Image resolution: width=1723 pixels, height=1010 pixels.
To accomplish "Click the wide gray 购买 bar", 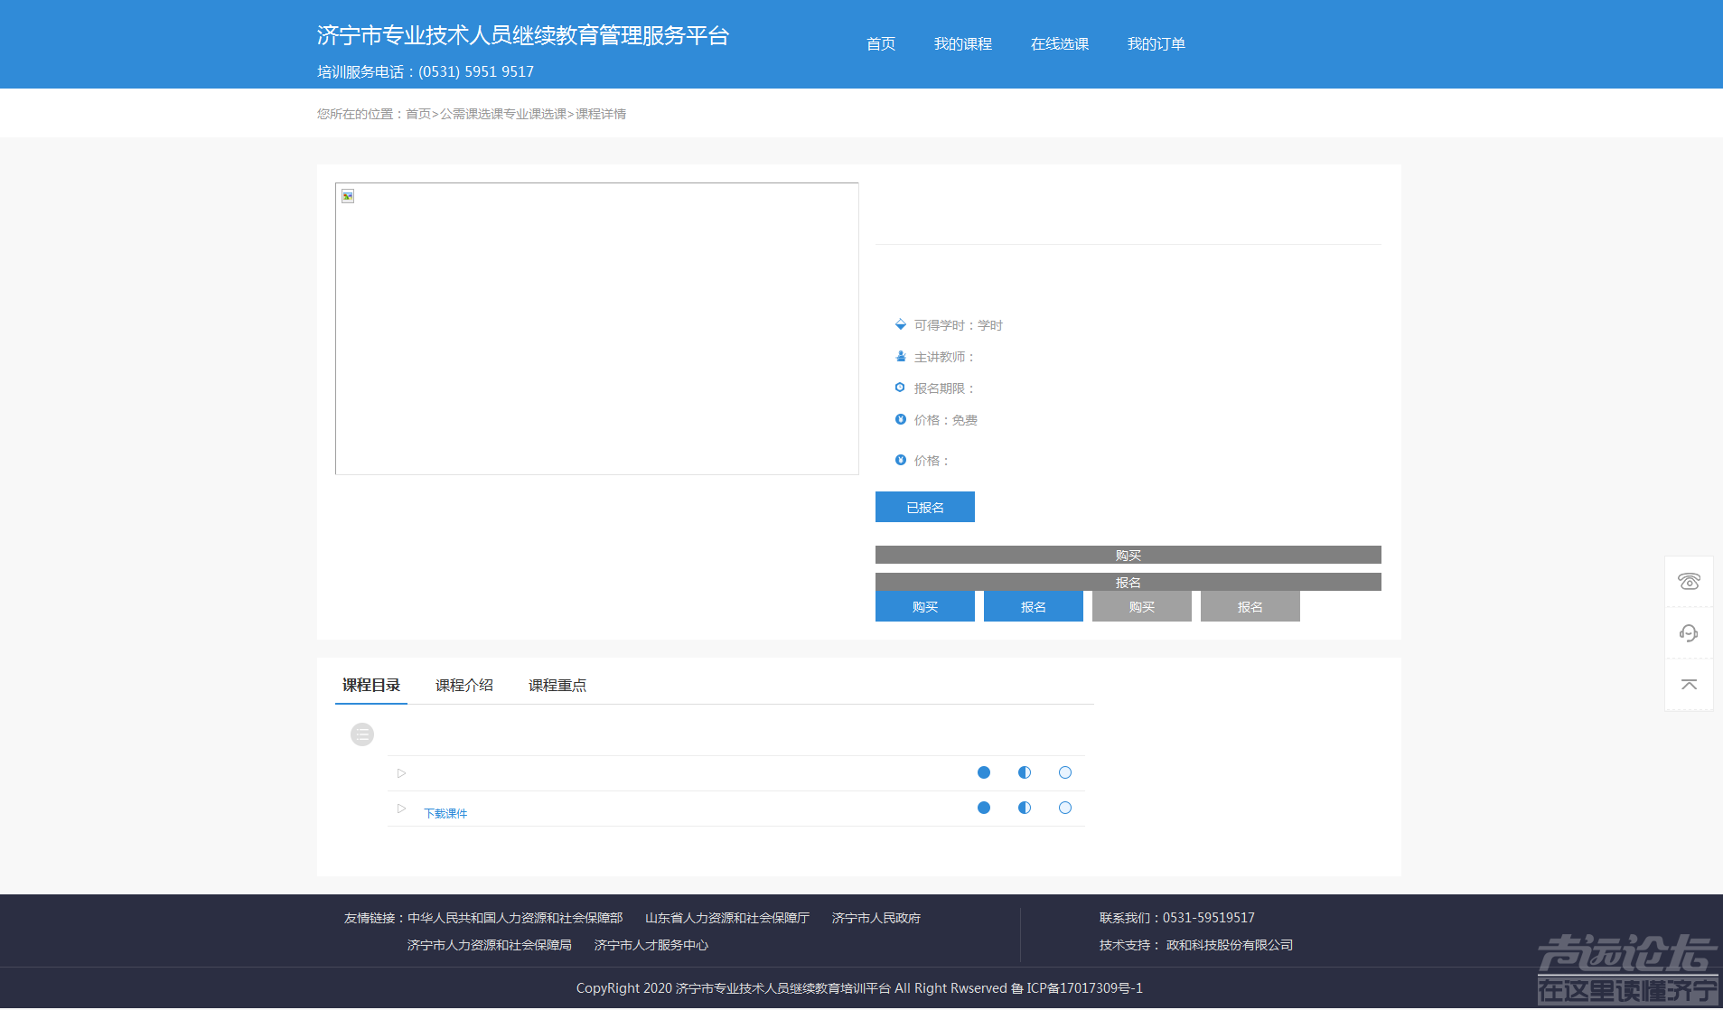I will click(1128, 555).
